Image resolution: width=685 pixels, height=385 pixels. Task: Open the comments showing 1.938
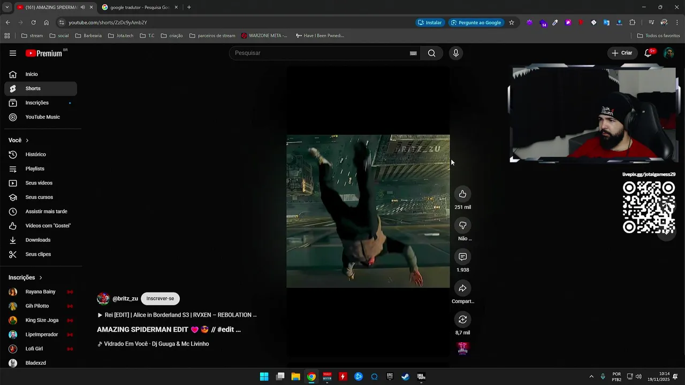click(x=463, y=257)
